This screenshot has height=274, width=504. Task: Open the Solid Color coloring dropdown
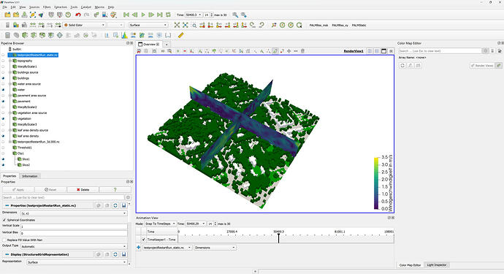[84, 25]
